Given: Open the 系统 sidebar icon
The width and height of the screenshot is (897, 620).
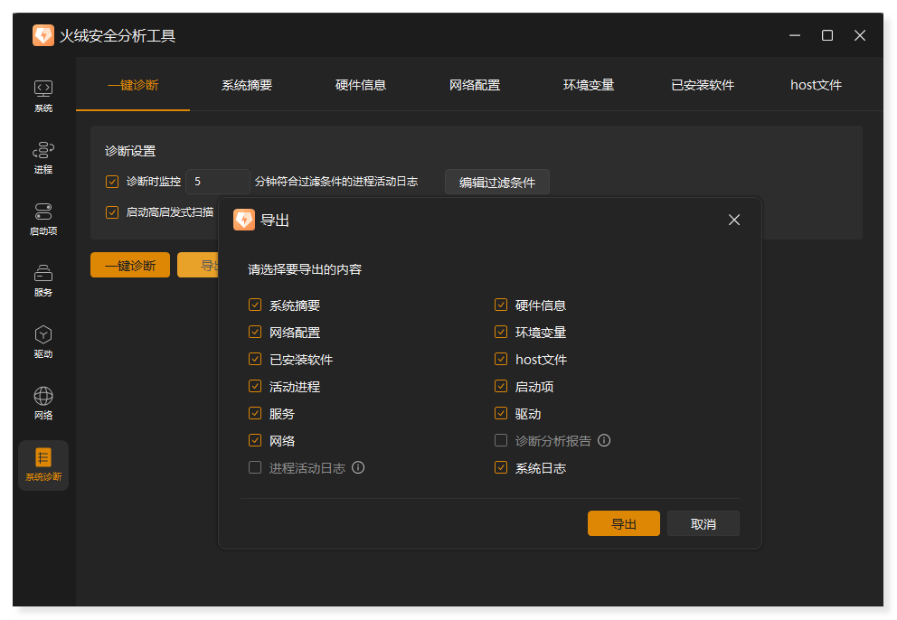Looking at the screenshot, I should click(x=43, y=89).
